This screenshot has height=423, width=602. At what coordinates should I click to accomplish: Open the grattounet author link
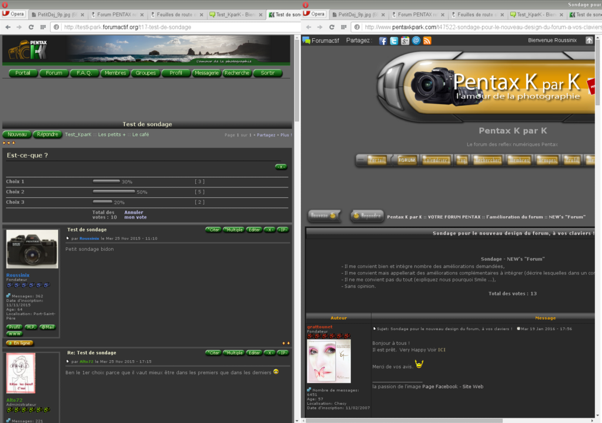[x=320, y=327]
